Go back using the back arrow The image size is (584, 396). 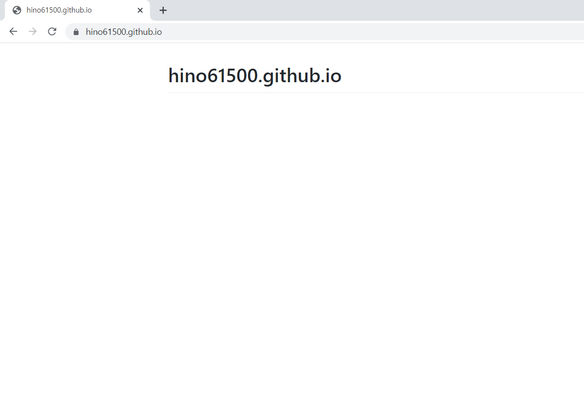[x=13, y=32]
